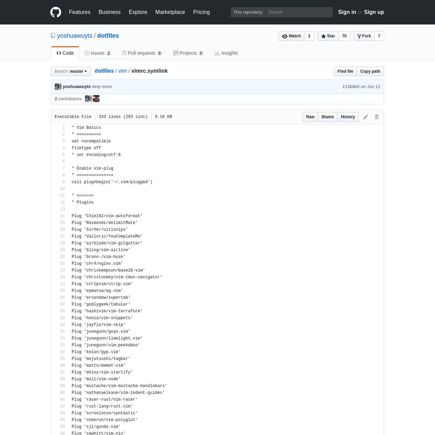The height and width of the screenshot is (435, 435).
Task: Watch this repository
Action: pos(291,36)
